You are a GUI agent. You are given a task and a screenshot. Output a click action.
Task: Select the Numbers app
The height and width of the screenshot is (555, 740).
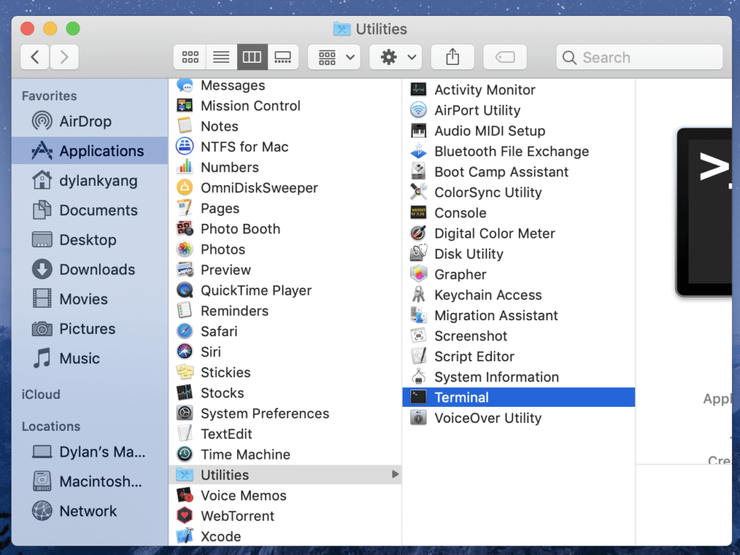point(285,168)
